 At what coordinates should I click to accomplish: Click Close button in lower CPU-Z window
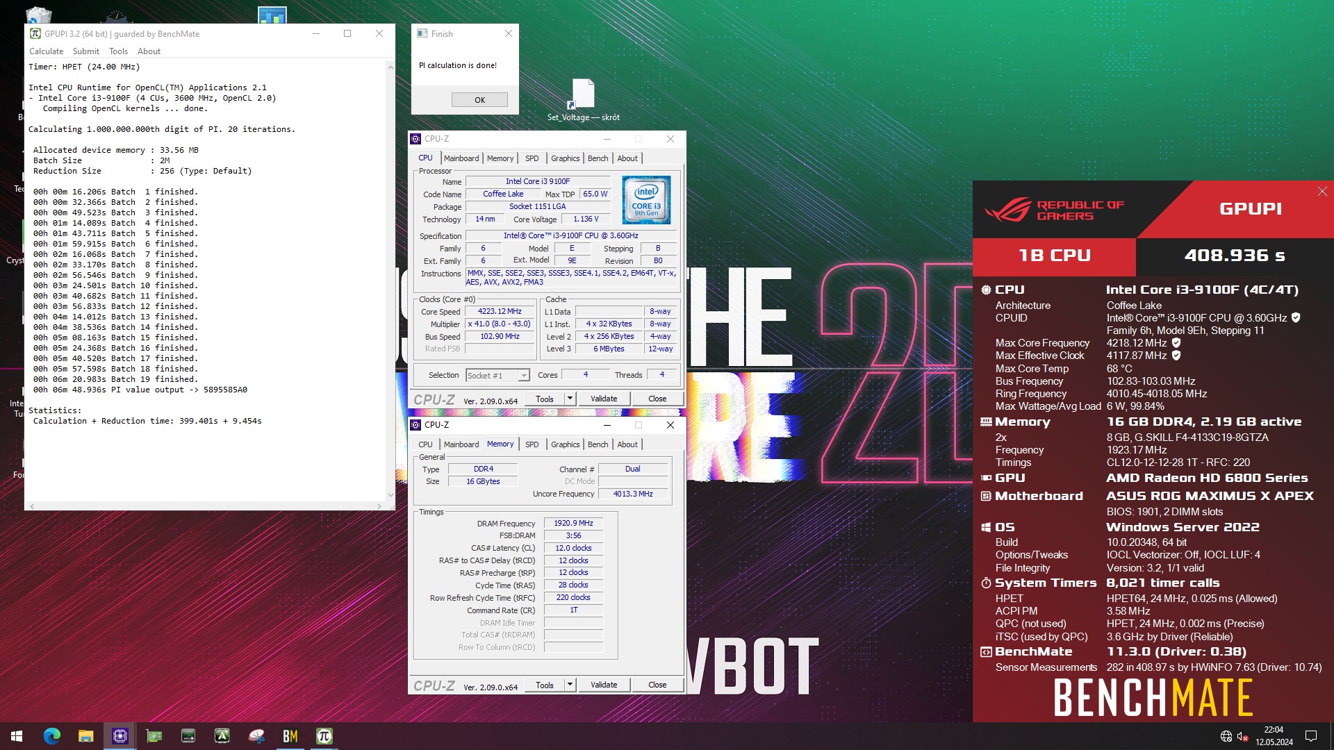point(657,685)
